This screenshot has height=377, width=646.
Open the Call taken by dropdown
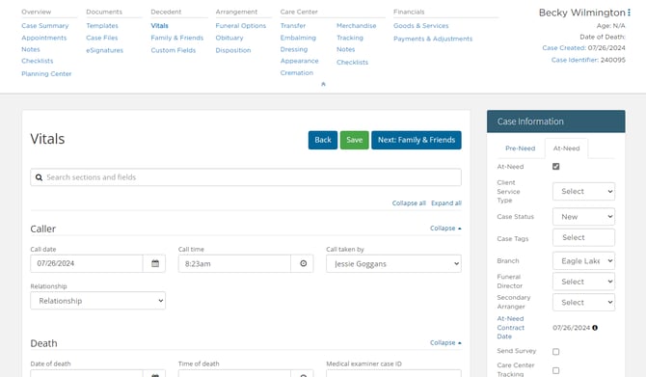pos(393,263)
